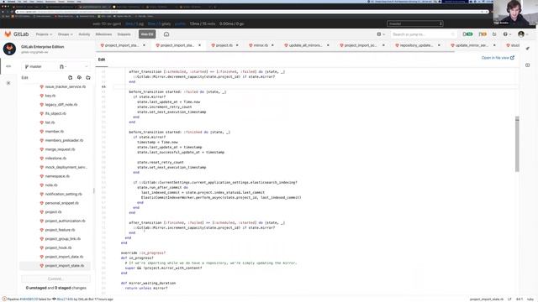The height and width of the screenshot is (302, 538).
Task: Switch to the repository_update editor tab
Action: pos(416,45)
